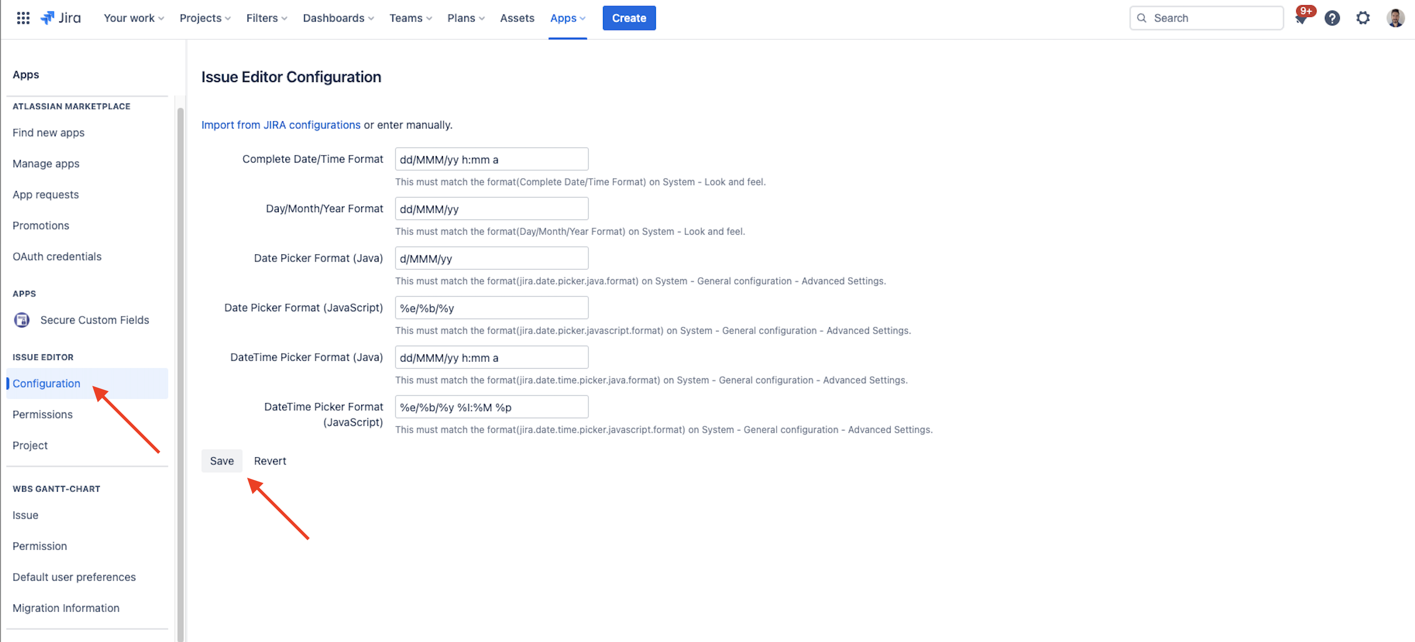Click the Secure Custom Fields icon
The width and height of the screenshot is (1415, 642).
[22, 320]
